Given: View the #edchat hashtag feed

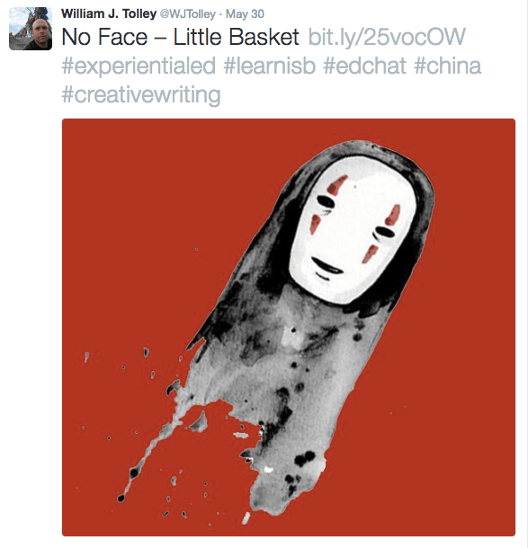Looking at the screenshot, I should [x=364, y=66].
